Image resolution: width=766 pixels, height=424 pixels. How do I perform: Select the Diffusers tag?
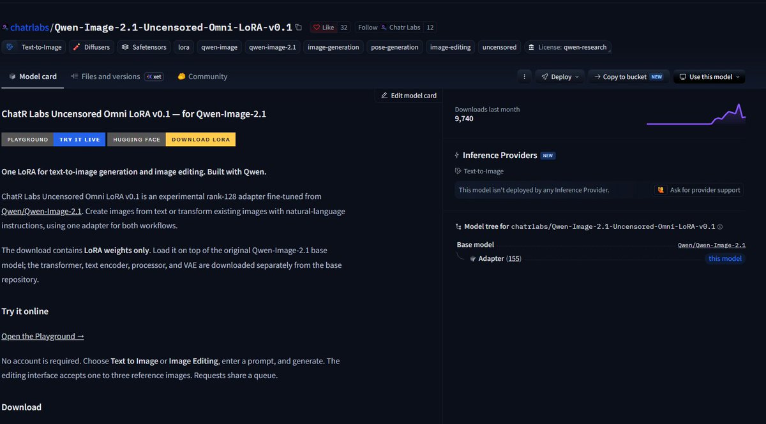click(x=91, y=47)
